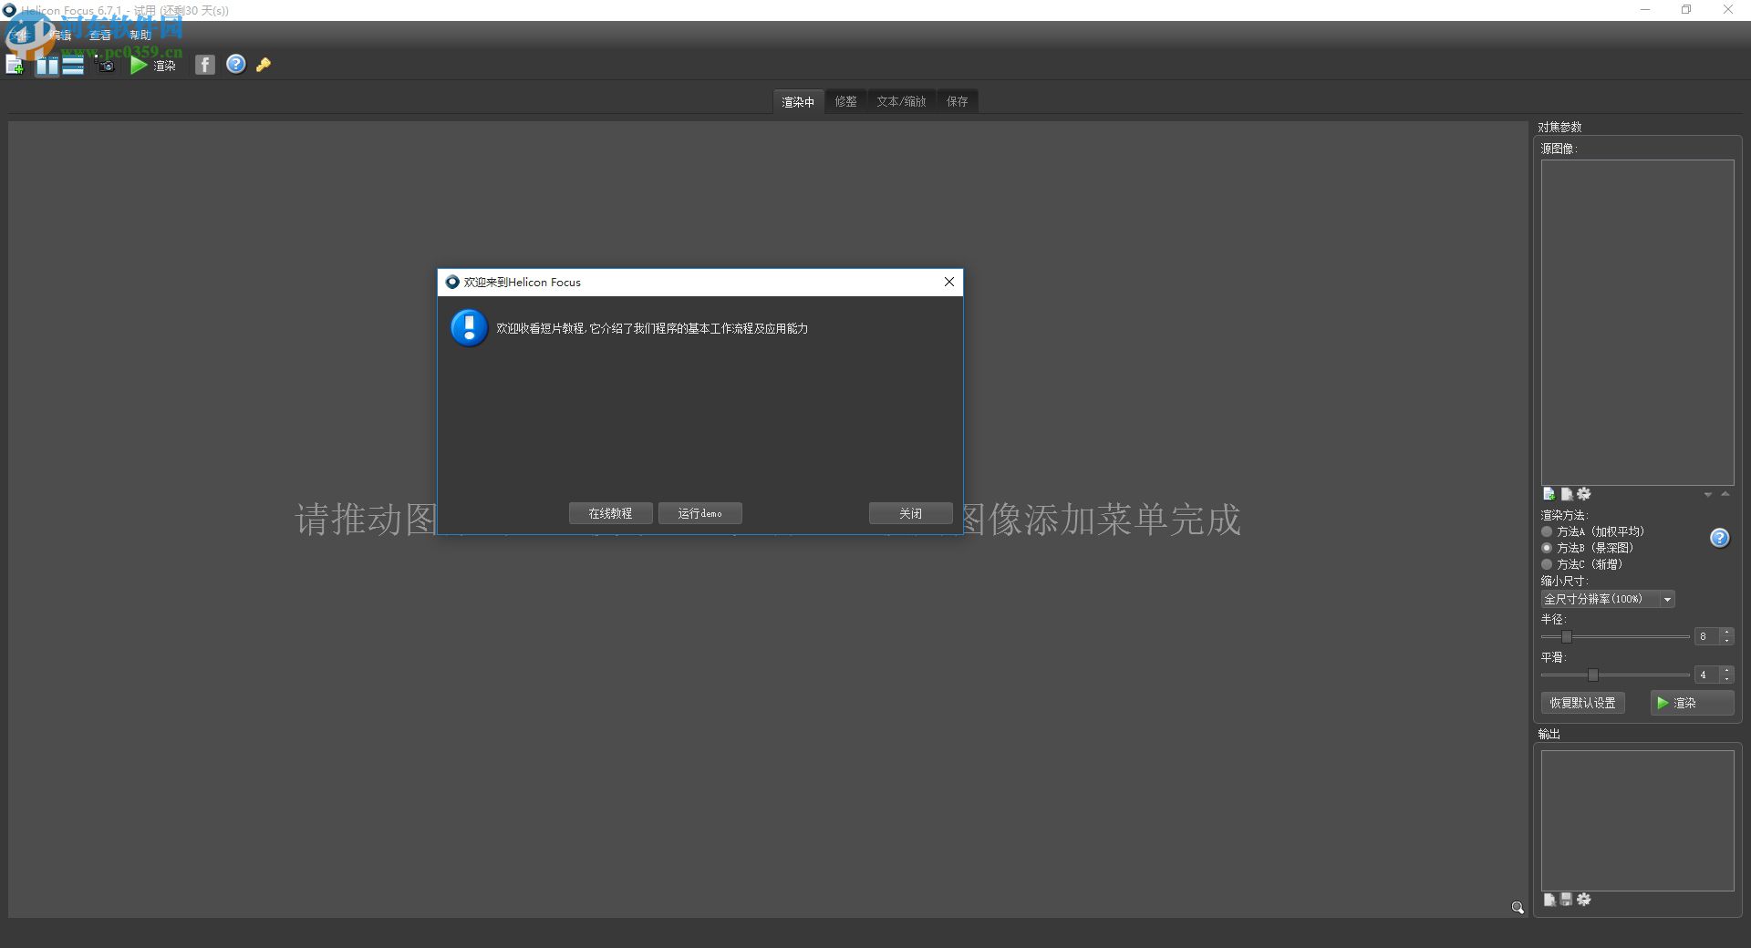1751x948 pixels.
Task: Open rendering method help question icon
Action: (x=1719, y=538)
